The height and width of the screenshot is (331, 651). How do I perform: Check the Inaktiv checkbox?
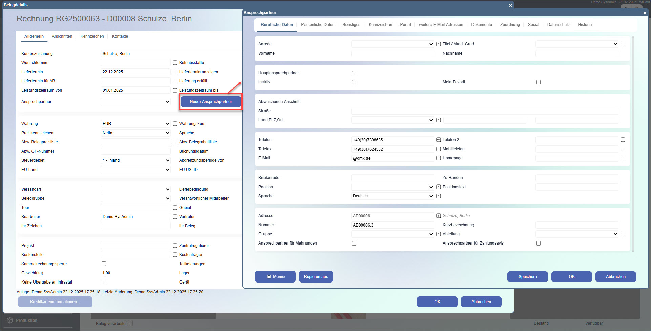[x=354, y=82]
